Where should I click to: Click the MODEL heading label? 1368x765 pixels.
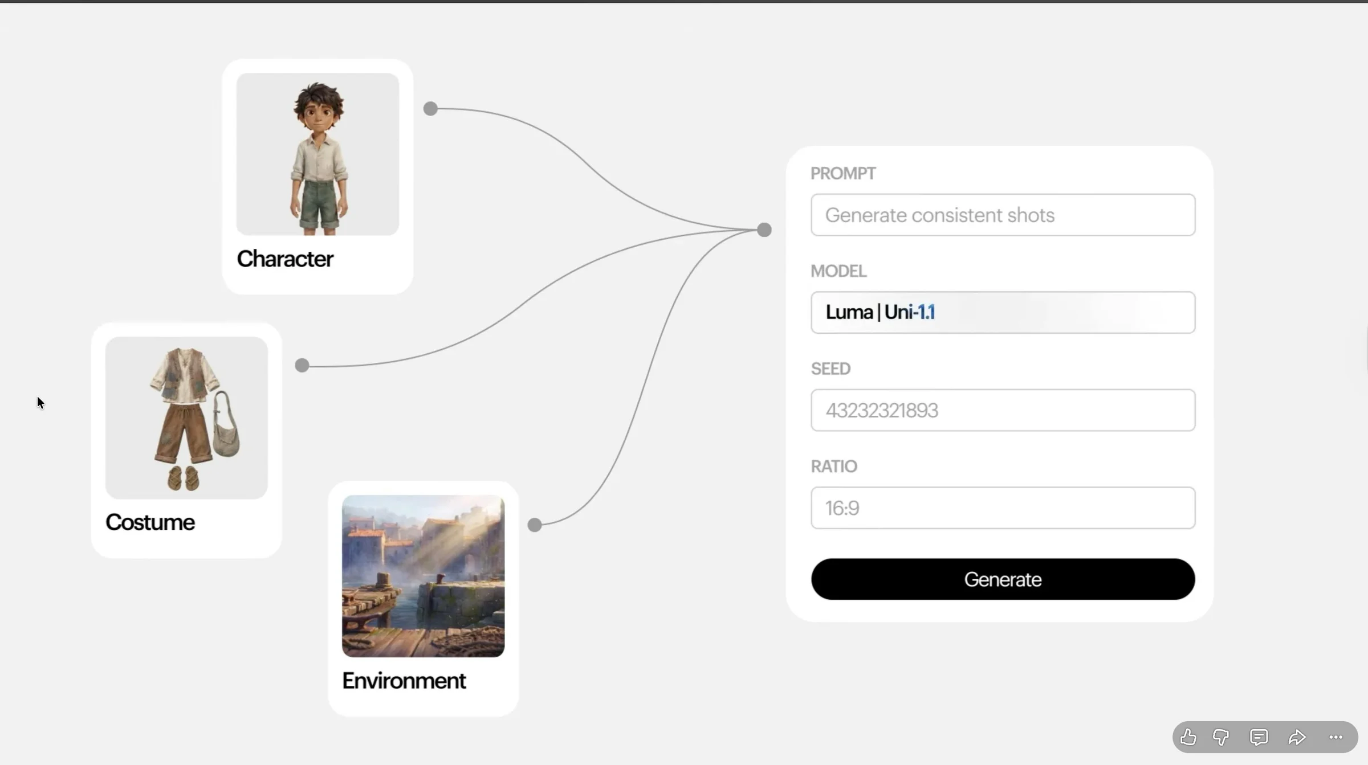point(838,271)
